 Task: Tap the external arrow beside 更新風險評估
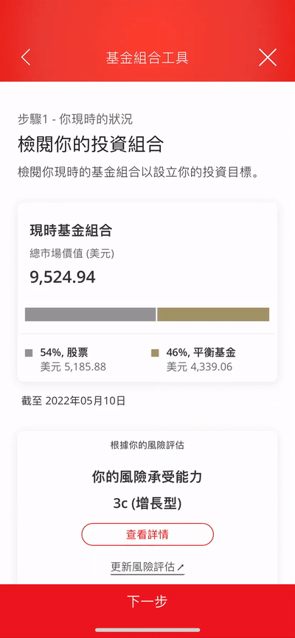[x=181, y=567]
